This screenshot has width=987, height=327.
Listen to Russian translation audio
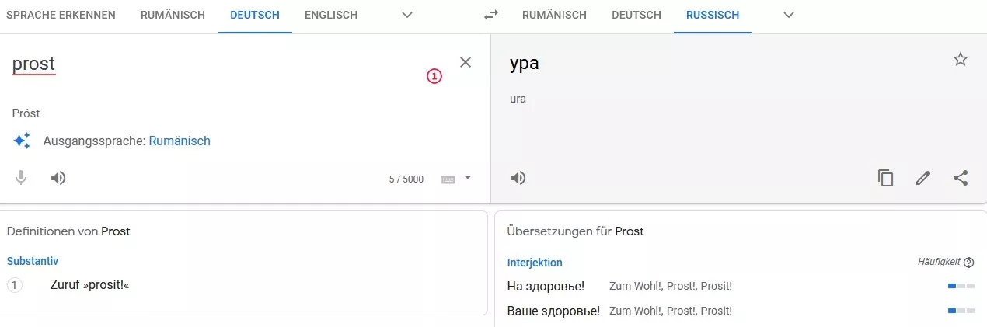(x=518, y=178)
